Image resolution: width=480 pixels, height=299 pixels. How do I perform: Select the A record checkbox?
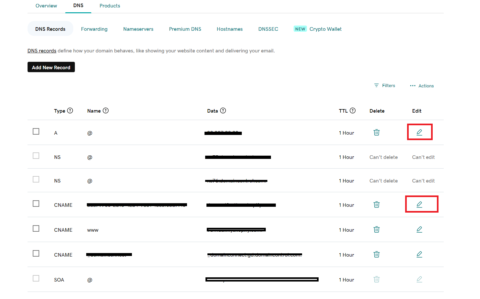(x=36, y=131)
